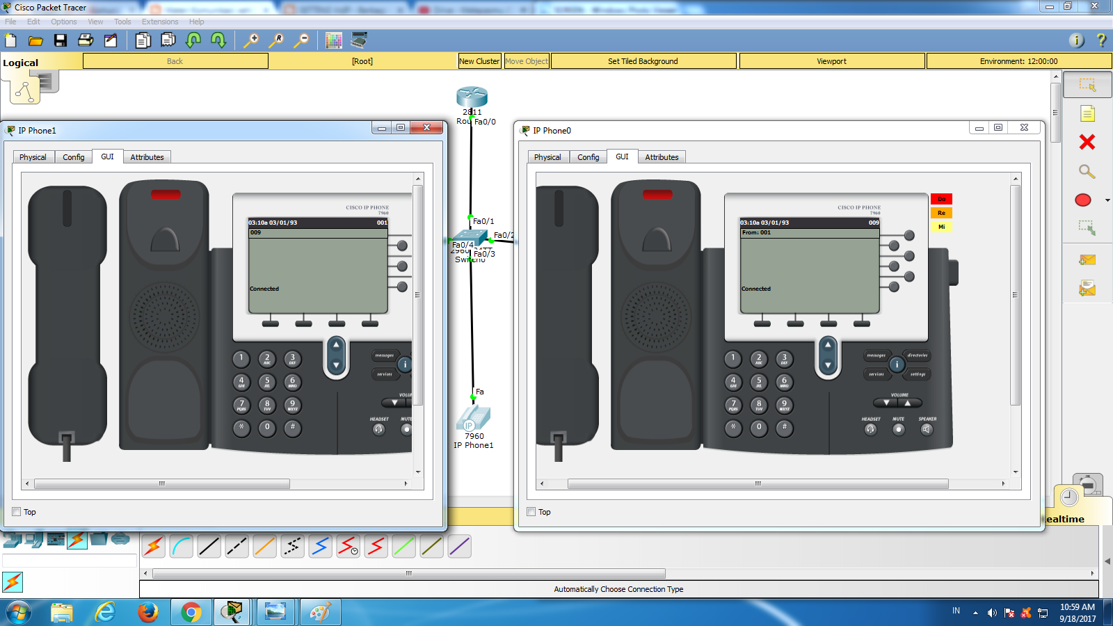
Task: Open the Options menu
Action: 64,22
